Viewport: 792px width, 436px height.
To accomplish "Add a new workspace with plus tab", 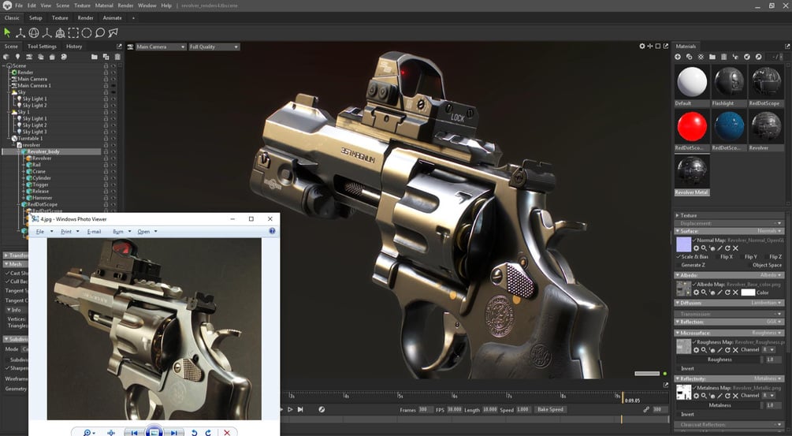I will point(133,17).
